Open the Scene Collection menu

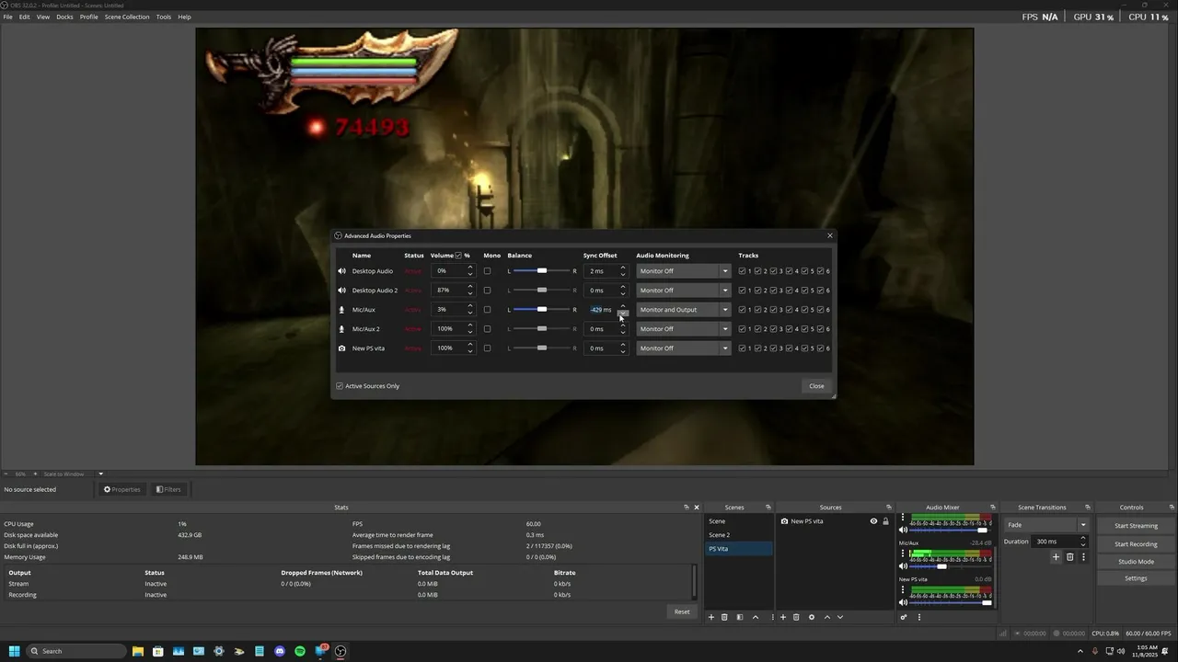[x=127, y=17]
